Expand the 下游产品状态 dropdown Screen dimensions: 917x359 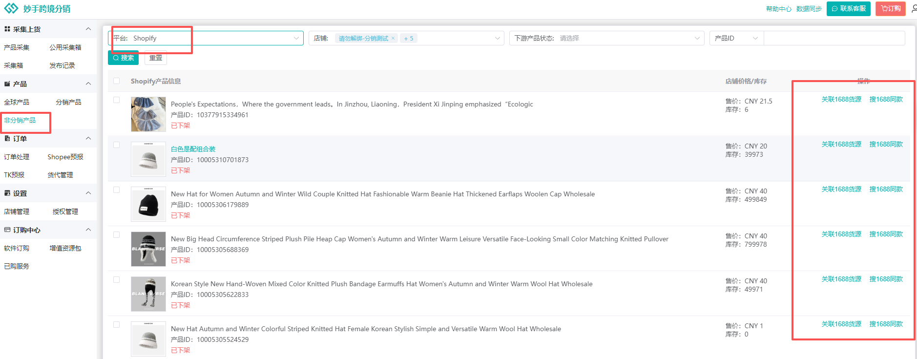(606, 38)
